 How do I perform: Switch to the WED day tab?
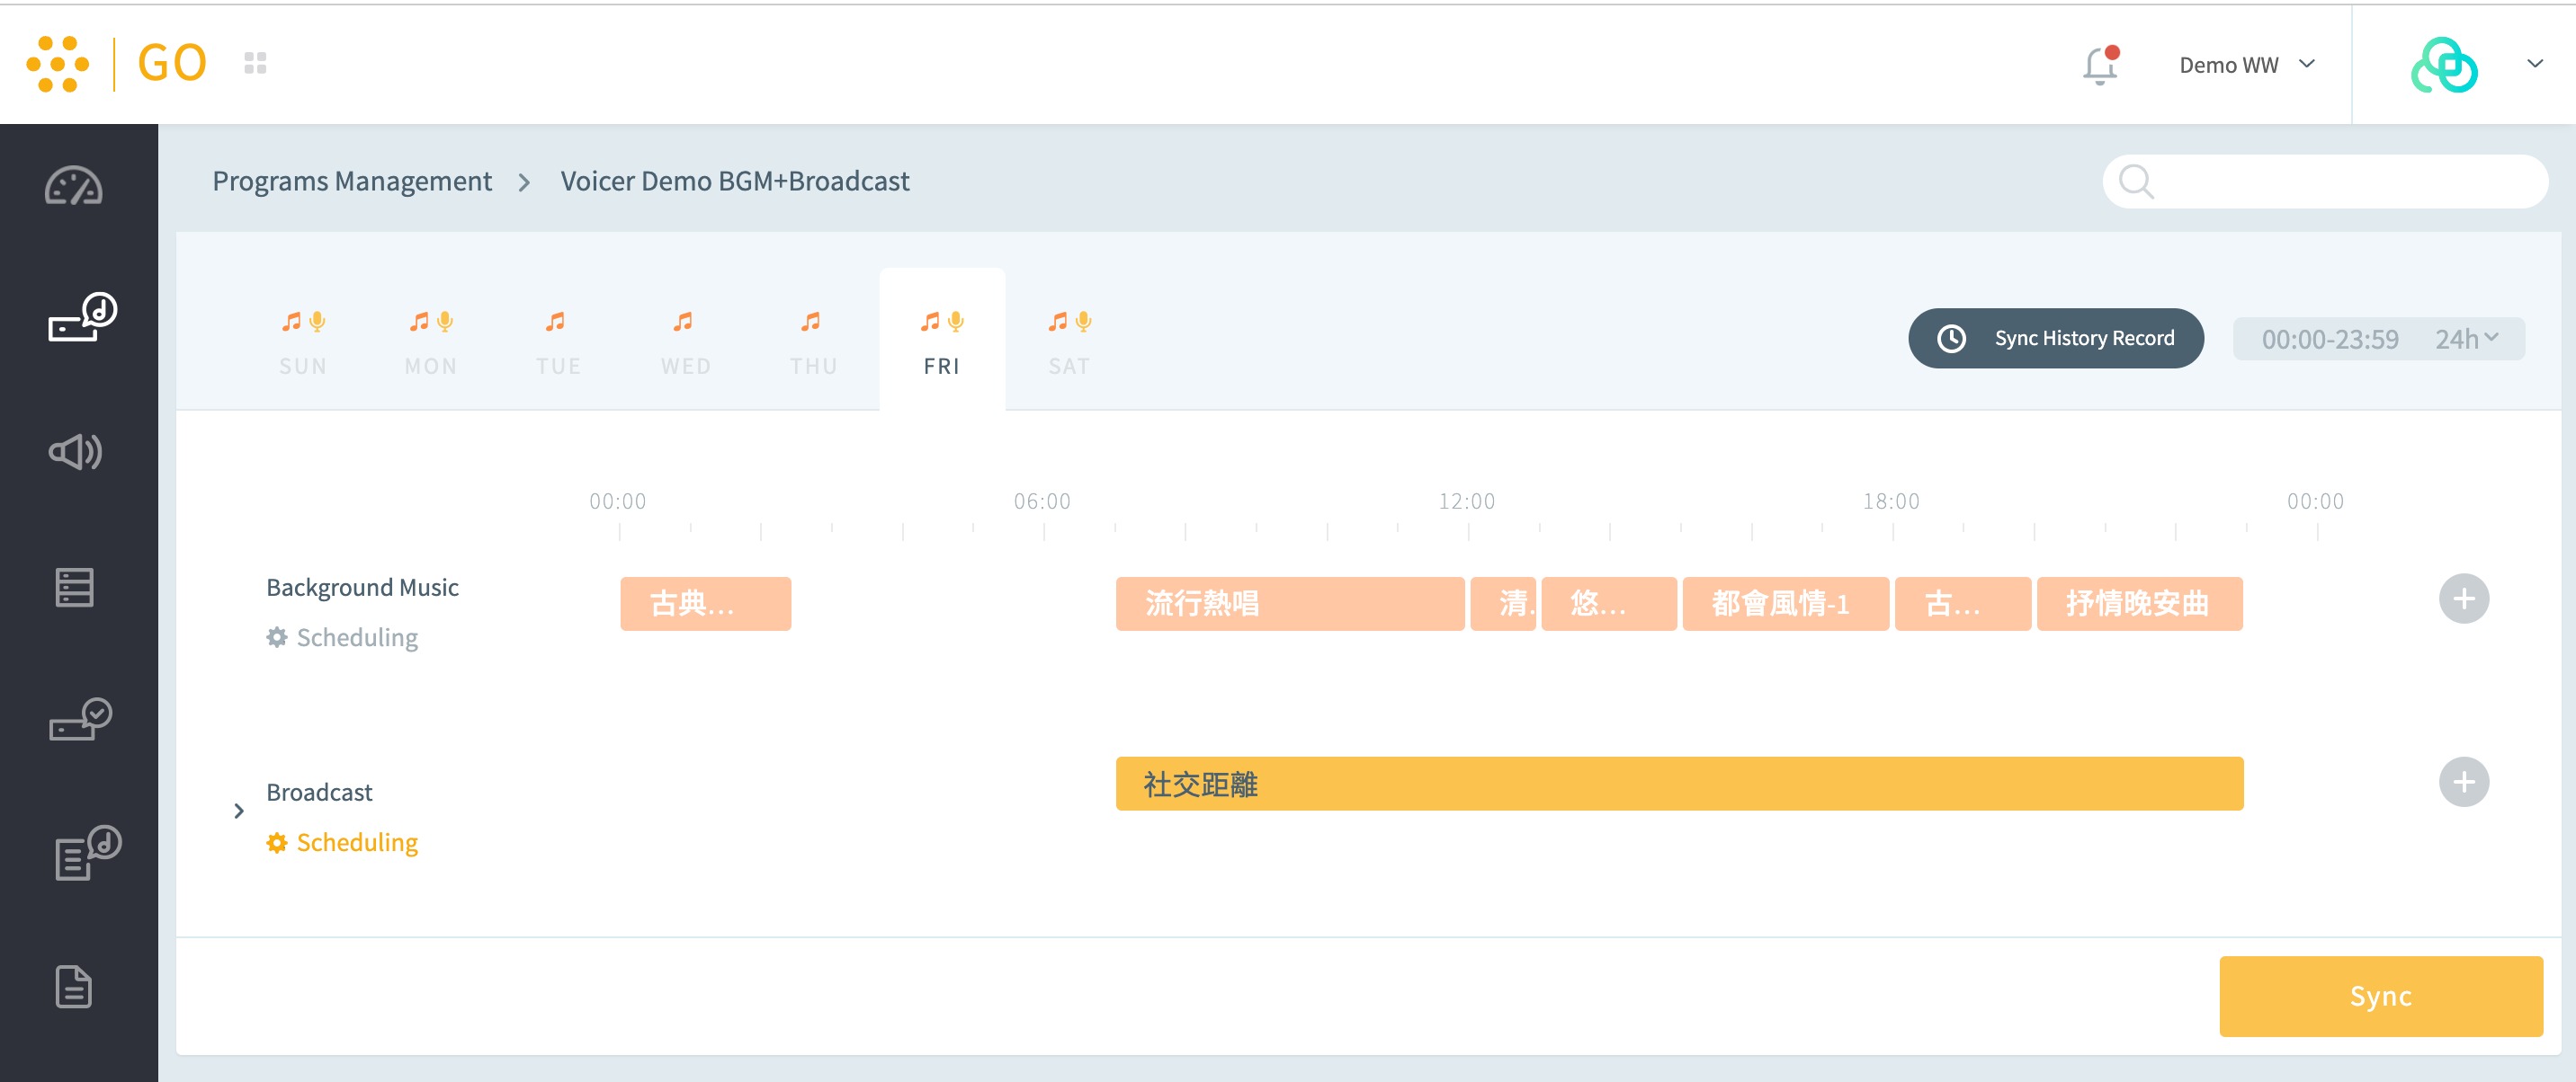[686, 341]
